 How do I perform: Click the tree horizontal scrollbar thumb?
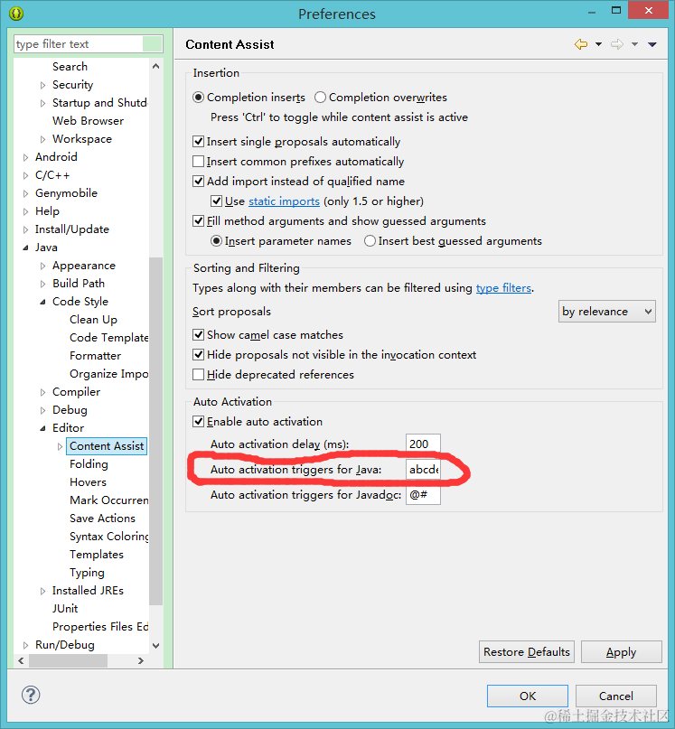click(68, 660)
